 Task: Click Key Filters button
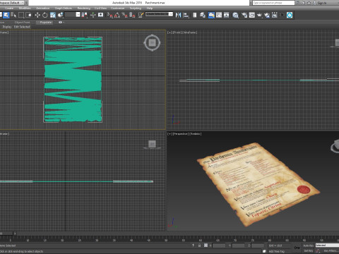(331, 251)
